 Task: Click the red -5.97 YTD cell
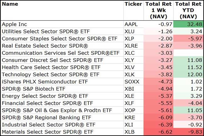point(188,38)
